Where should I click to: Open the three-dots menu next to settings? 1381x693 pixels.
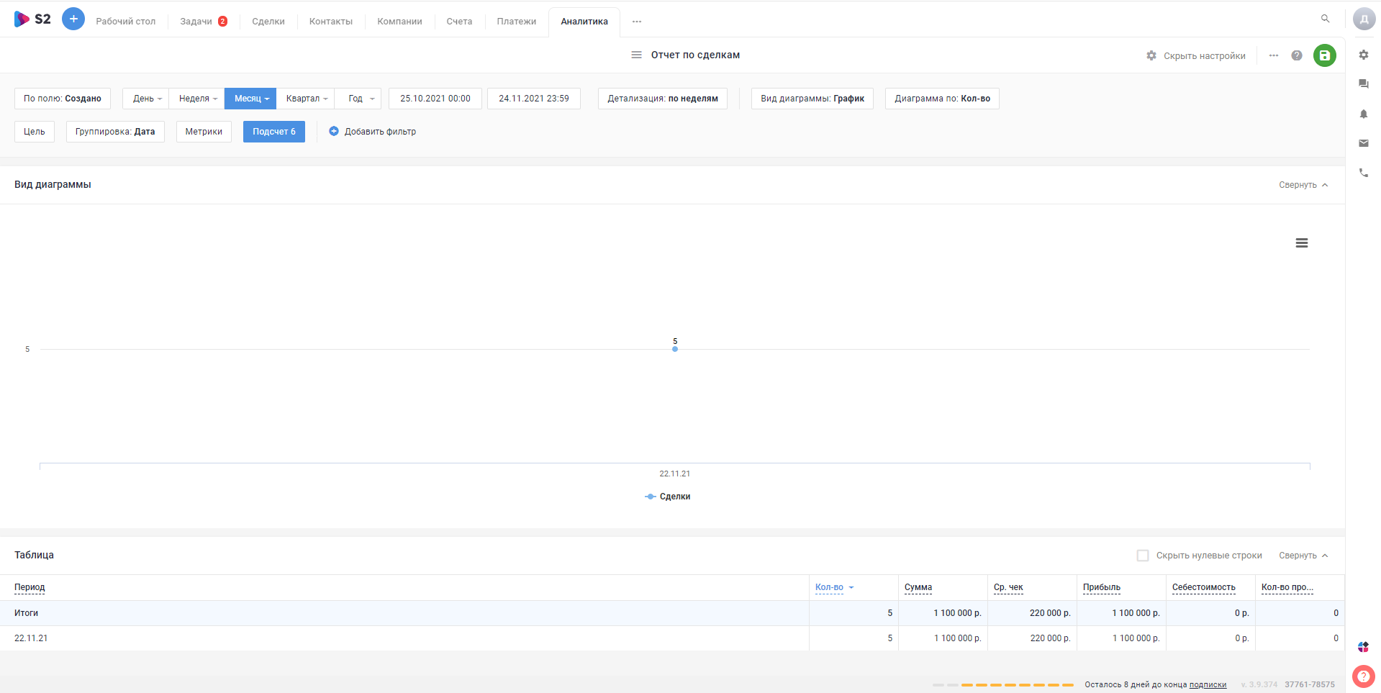tap(1274, 55)
